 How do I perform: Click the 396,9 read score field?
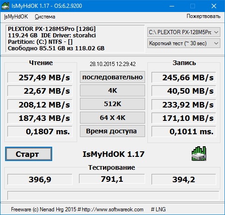(40, 179)
